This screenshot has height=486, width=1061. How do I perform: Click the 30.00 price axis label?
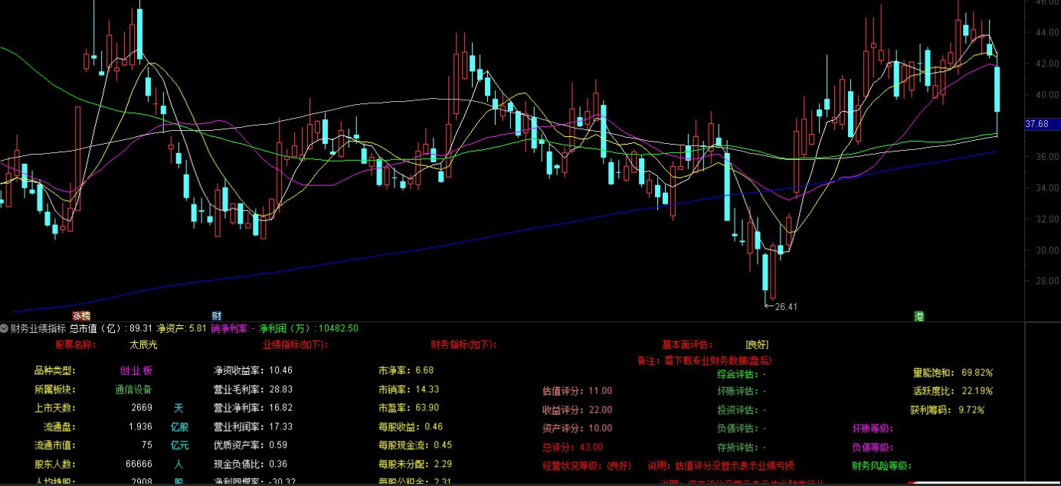coord(1047,250)
